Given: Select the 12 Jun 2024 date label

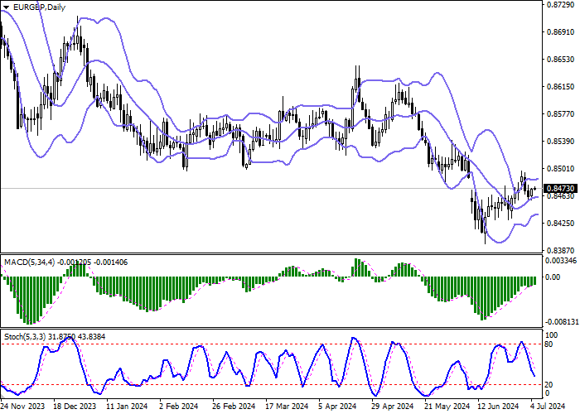Looking at the screenshot, I should click(499, 407).
